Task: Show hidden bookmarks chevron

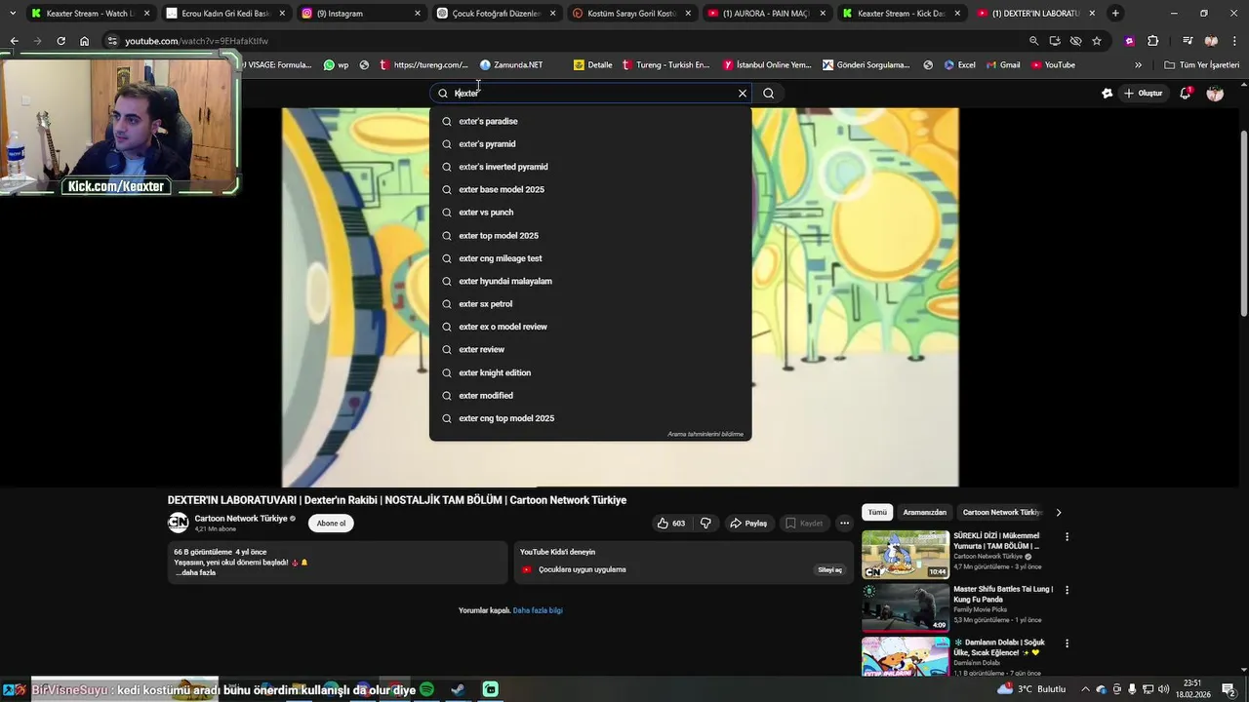Action: tap(1138, 65)
